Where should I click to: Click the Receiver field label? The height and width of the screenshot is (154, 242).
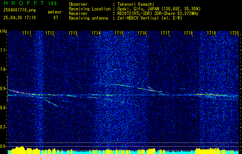[78, 13]
